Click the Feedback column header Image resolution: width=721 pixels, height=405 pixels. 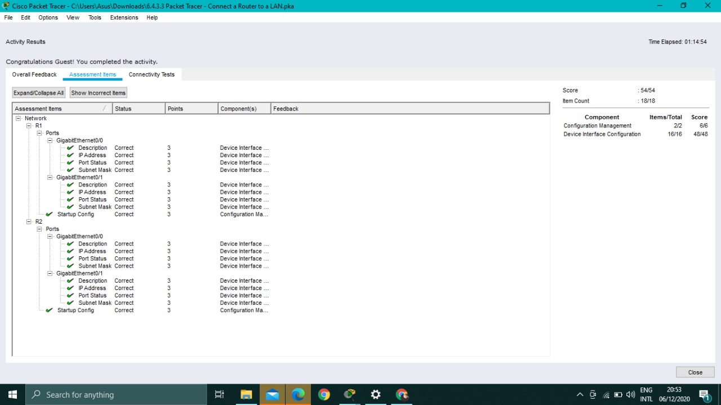[x=410, y=109]
